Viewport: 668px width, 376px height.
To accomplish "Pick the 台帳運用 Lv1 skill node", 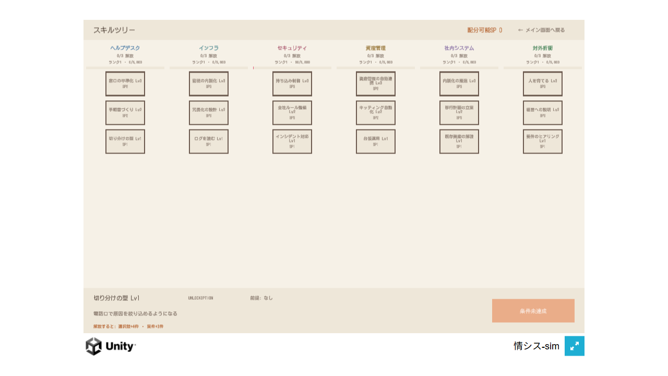I will (x=376, y=142).
